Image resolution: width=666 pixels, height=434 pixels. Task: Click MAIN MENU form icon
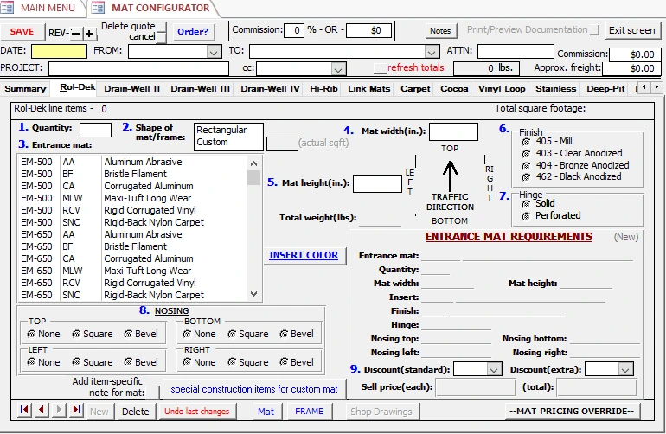tap(7, 8)
